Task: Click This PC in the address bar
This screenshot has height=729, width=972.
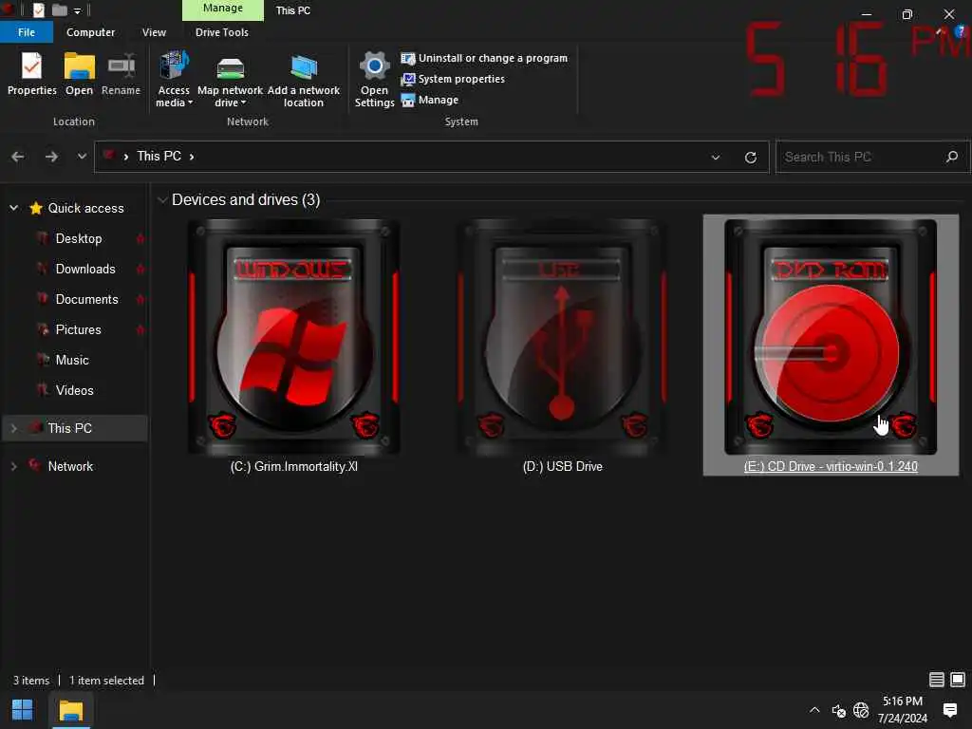Action: coord(159,157)
